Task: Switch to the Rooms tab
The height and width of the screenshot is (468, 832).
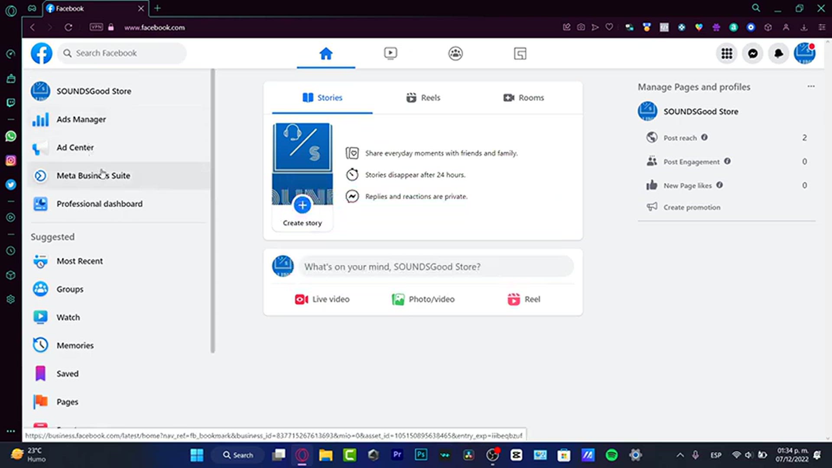Action: tap(523, 98)
